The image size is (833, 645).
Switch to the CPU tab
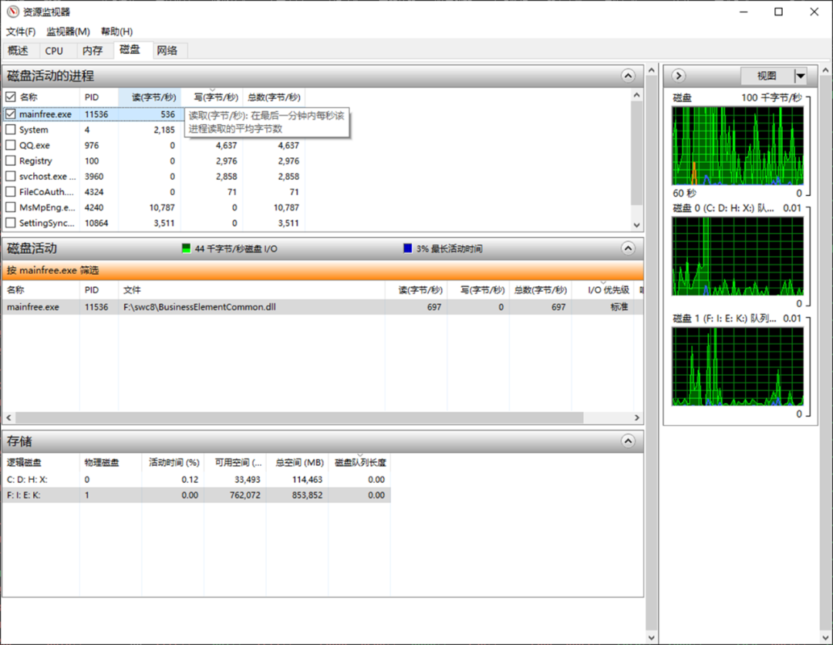pyautogui.click(x=54, y=51)
